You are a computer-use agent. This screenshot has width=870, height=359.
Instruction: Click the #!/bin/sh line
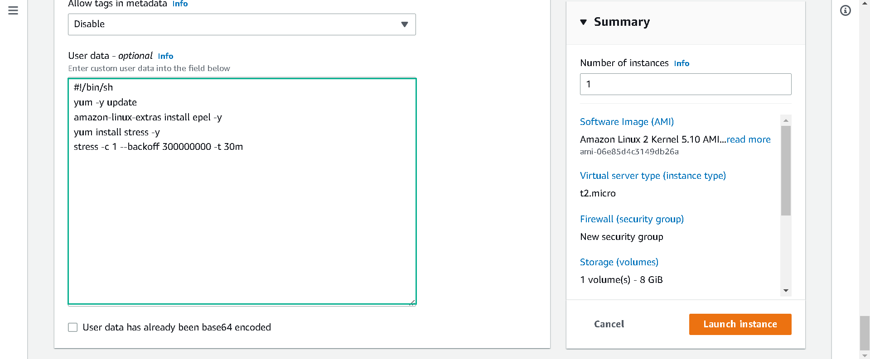(93, 87)
